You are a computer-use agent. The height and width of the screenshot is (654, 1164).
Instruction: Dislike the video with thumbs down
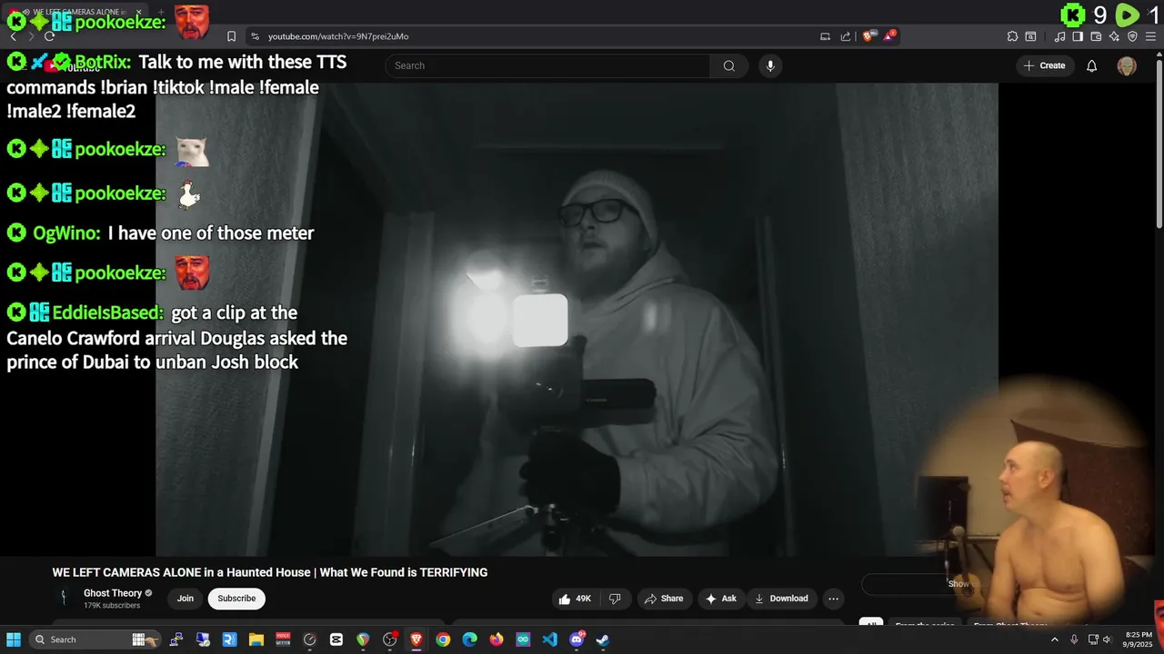click(615, 598)
